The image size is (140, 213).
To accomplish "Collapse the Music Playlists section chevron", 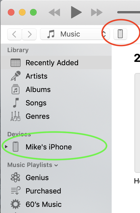I will point(56,165).
